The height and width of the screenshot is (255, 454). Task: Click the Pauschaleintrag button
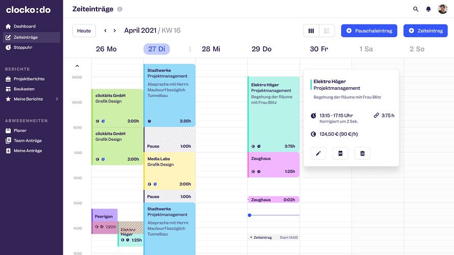[369, 31]
